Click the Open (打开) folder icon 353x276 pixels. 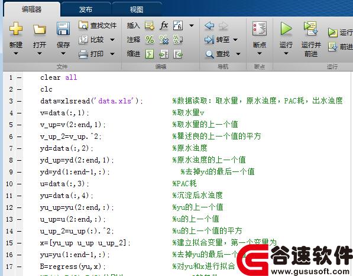click(x=40, y=29)
